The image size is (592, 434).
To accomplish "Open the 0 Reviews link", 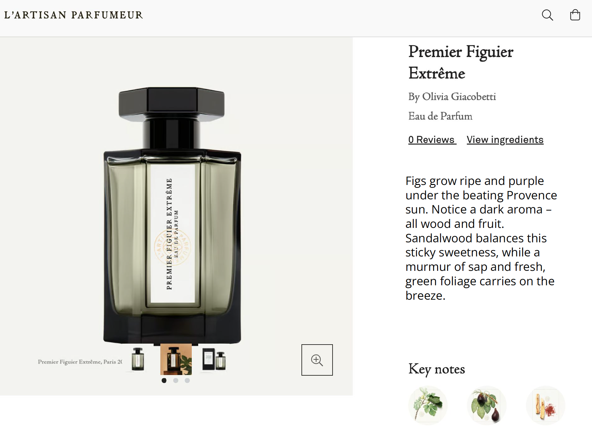I will tap(432, 140).
